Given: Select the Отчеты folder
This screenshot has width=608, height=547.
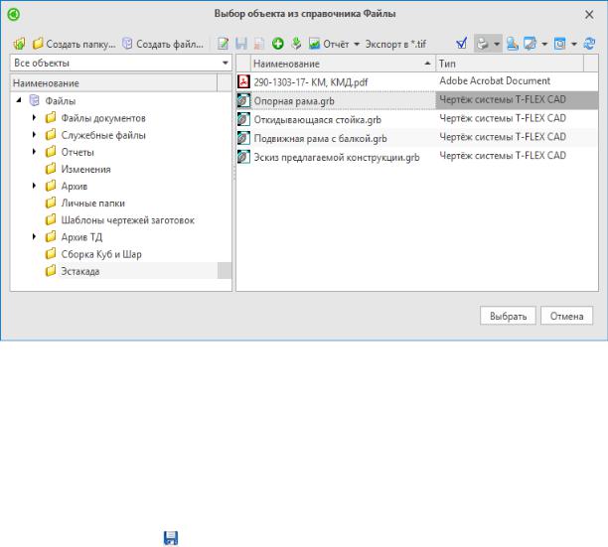Looking at the screenshot, I should (77, 152).
